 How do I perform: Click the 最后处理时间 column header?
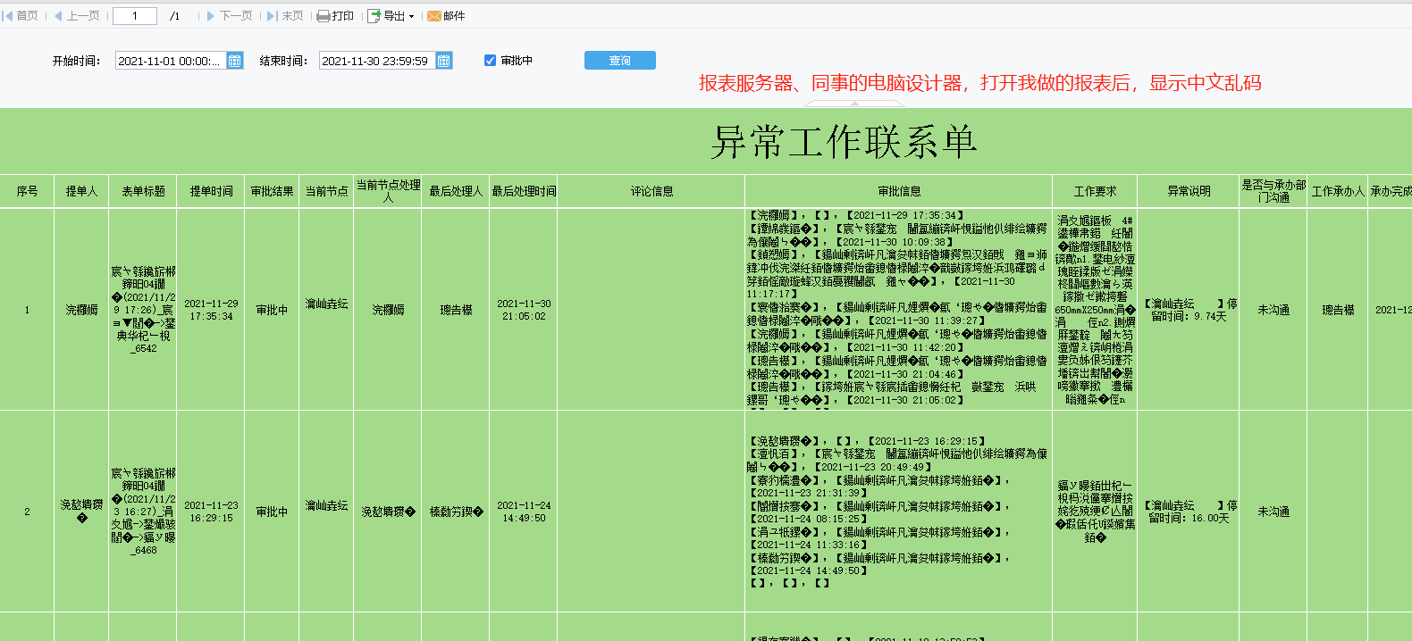coord(524,191)
